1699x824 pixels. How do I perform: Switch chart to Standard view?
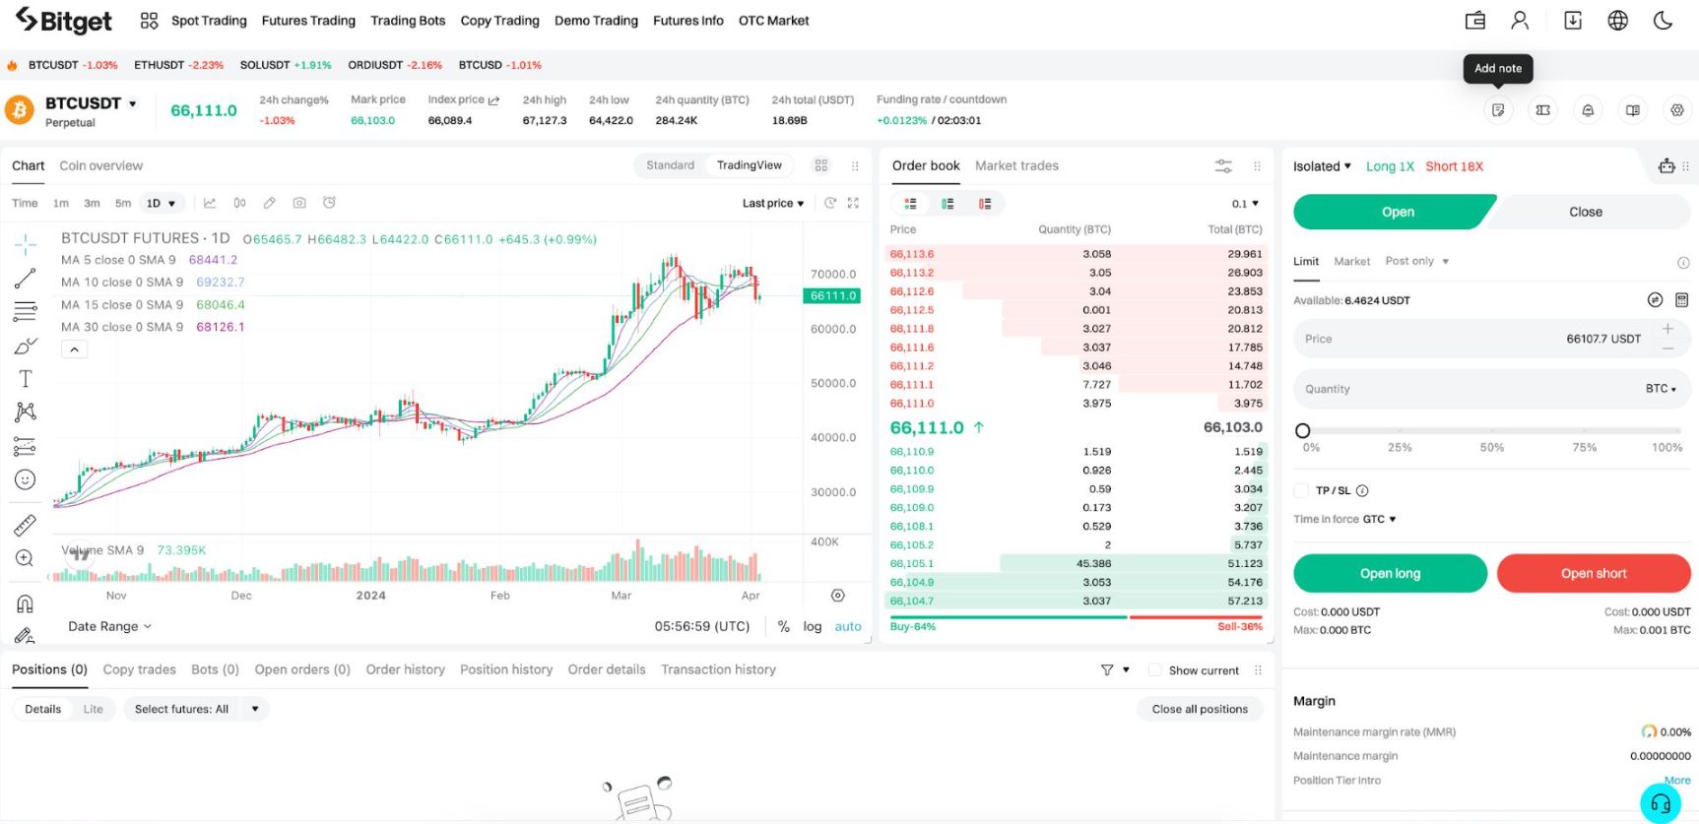pyautogui.click(x=670, y=165)
